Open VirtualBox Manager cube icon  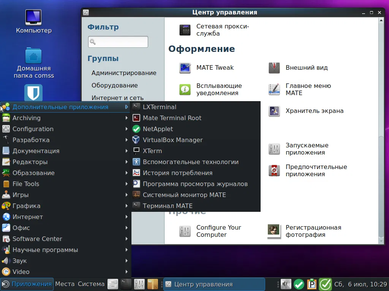[136, 140]
